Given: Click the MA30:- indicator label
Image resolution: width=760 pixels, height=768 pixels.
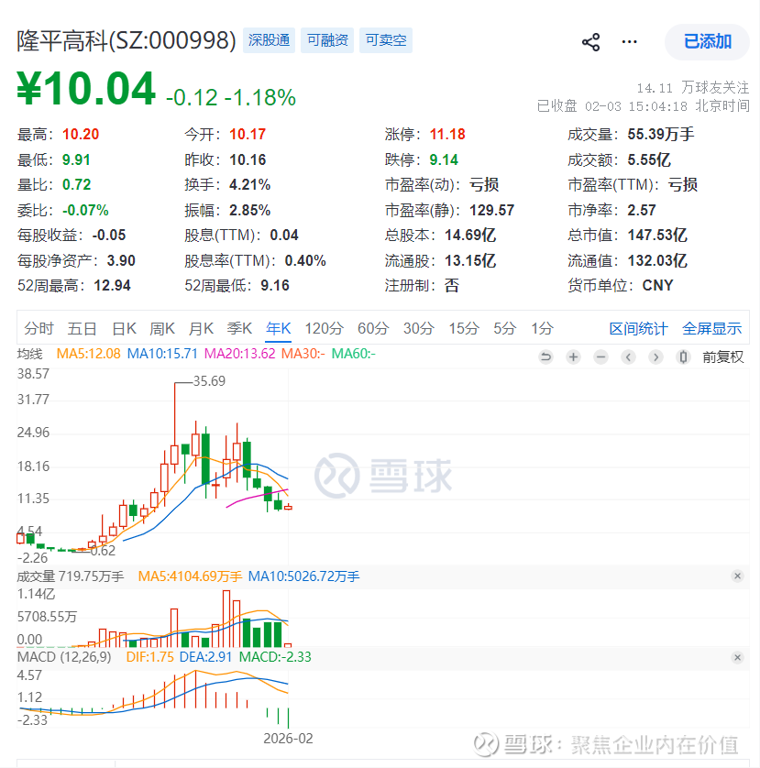Looking at the screenshot, I should 303,354.
